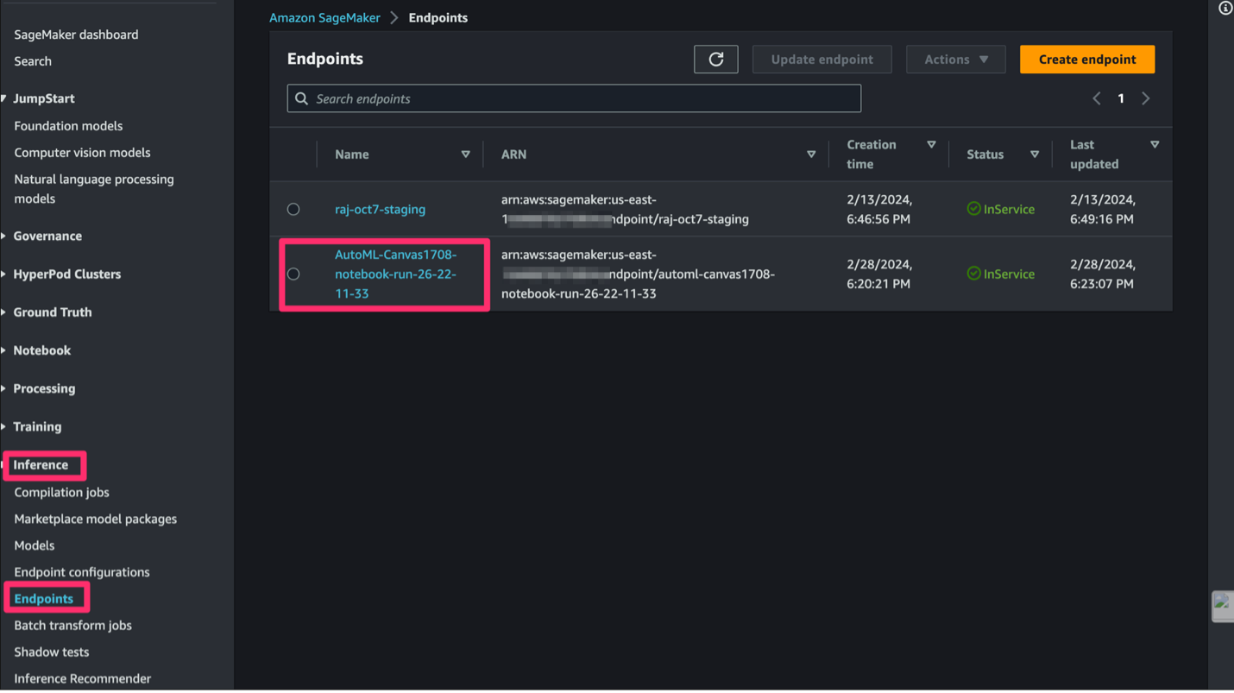This screenshot has height=693, width=1234.
Task: Open the Actions dropdown
Action: coord(955,59)
